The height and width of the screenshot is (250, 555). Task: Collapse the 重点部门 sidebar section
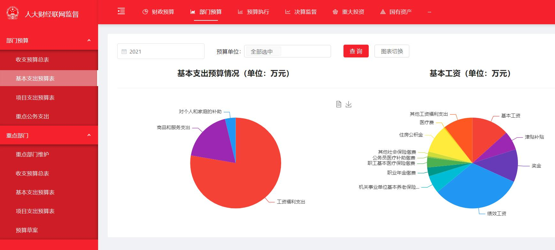[x=89, y=135]
